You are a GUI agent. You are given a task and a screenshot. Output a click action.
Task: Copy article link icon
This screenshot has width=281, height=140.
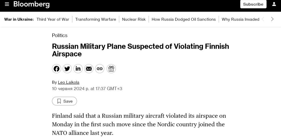click(x=100, y=69)
